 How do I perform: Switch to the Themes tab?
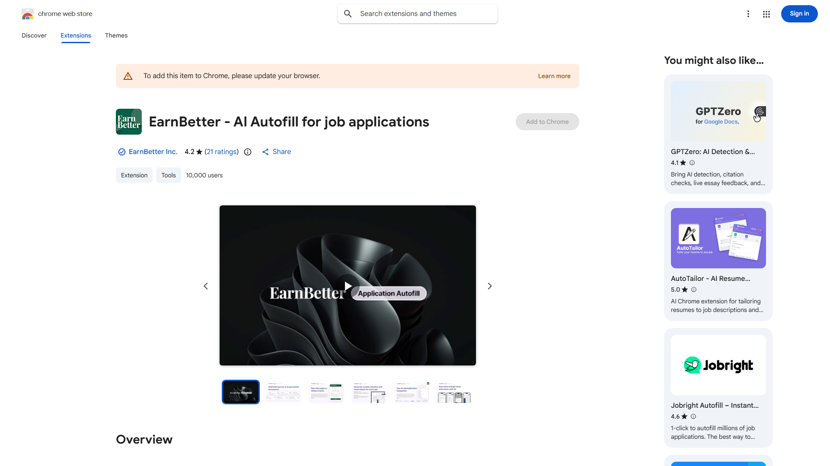pos(116,35)
